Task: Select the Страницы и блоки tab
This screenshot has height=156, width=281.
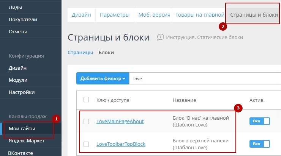Action: click(x=254, y=15)
